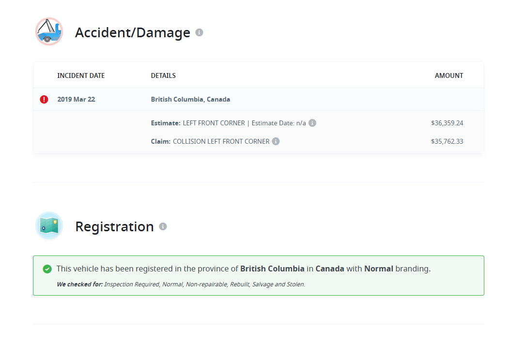Open info icon next to Collision Left Front Corner
Viewport: 526px width, 344px height.
pyautogui.click(x=276, y=141)
